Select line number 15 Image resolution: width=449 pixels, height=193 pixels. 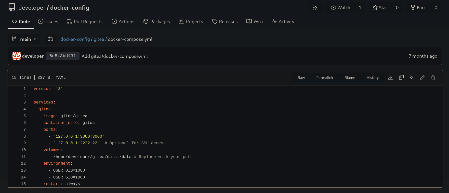tap(23, 184)
